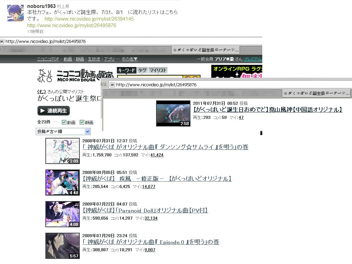Click Niconico Douga logo

point(76,75)
